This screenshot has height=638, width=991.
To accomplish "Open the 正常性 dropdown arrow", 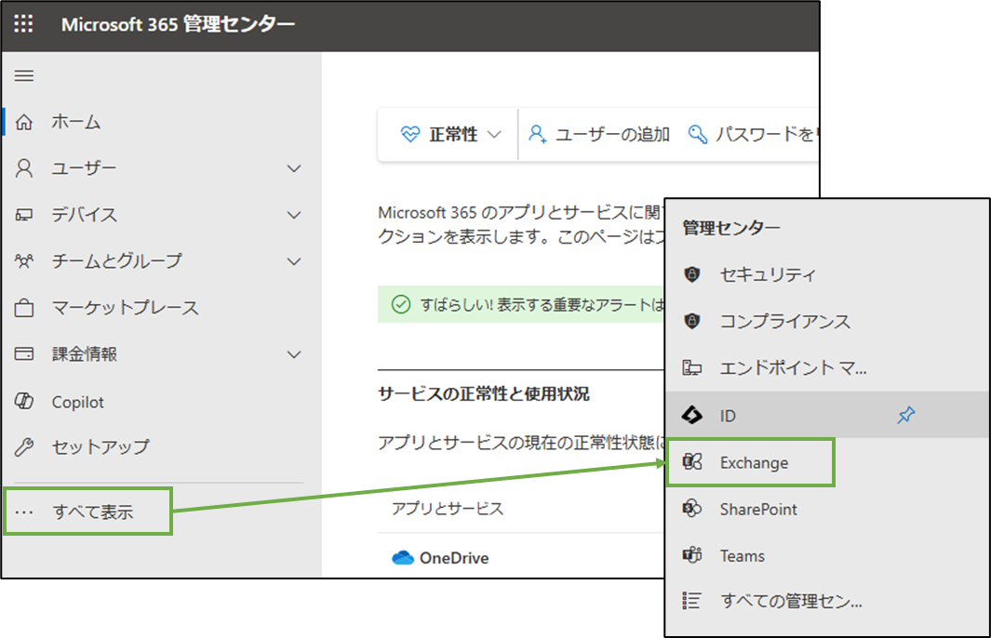I will (x=495, y=135).
